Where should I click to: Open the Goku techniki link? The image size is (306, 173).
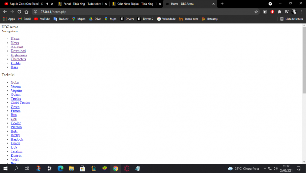point(15,82)
